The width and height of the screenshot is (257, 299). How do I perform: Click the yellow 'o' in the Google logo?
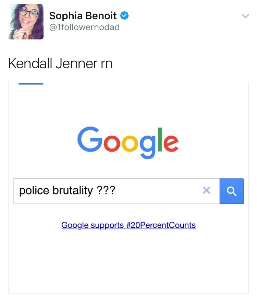click(x=130, y=143)
